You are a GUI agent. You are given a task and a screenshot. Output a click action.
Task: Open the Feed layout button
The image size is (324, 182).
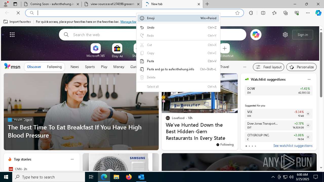[x=269, y=67]
